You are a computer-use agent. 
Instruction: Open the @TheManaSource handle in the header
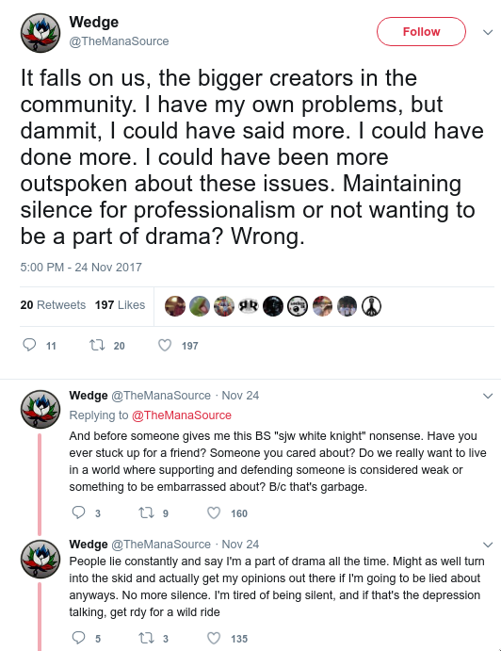[x=119, y=41]
